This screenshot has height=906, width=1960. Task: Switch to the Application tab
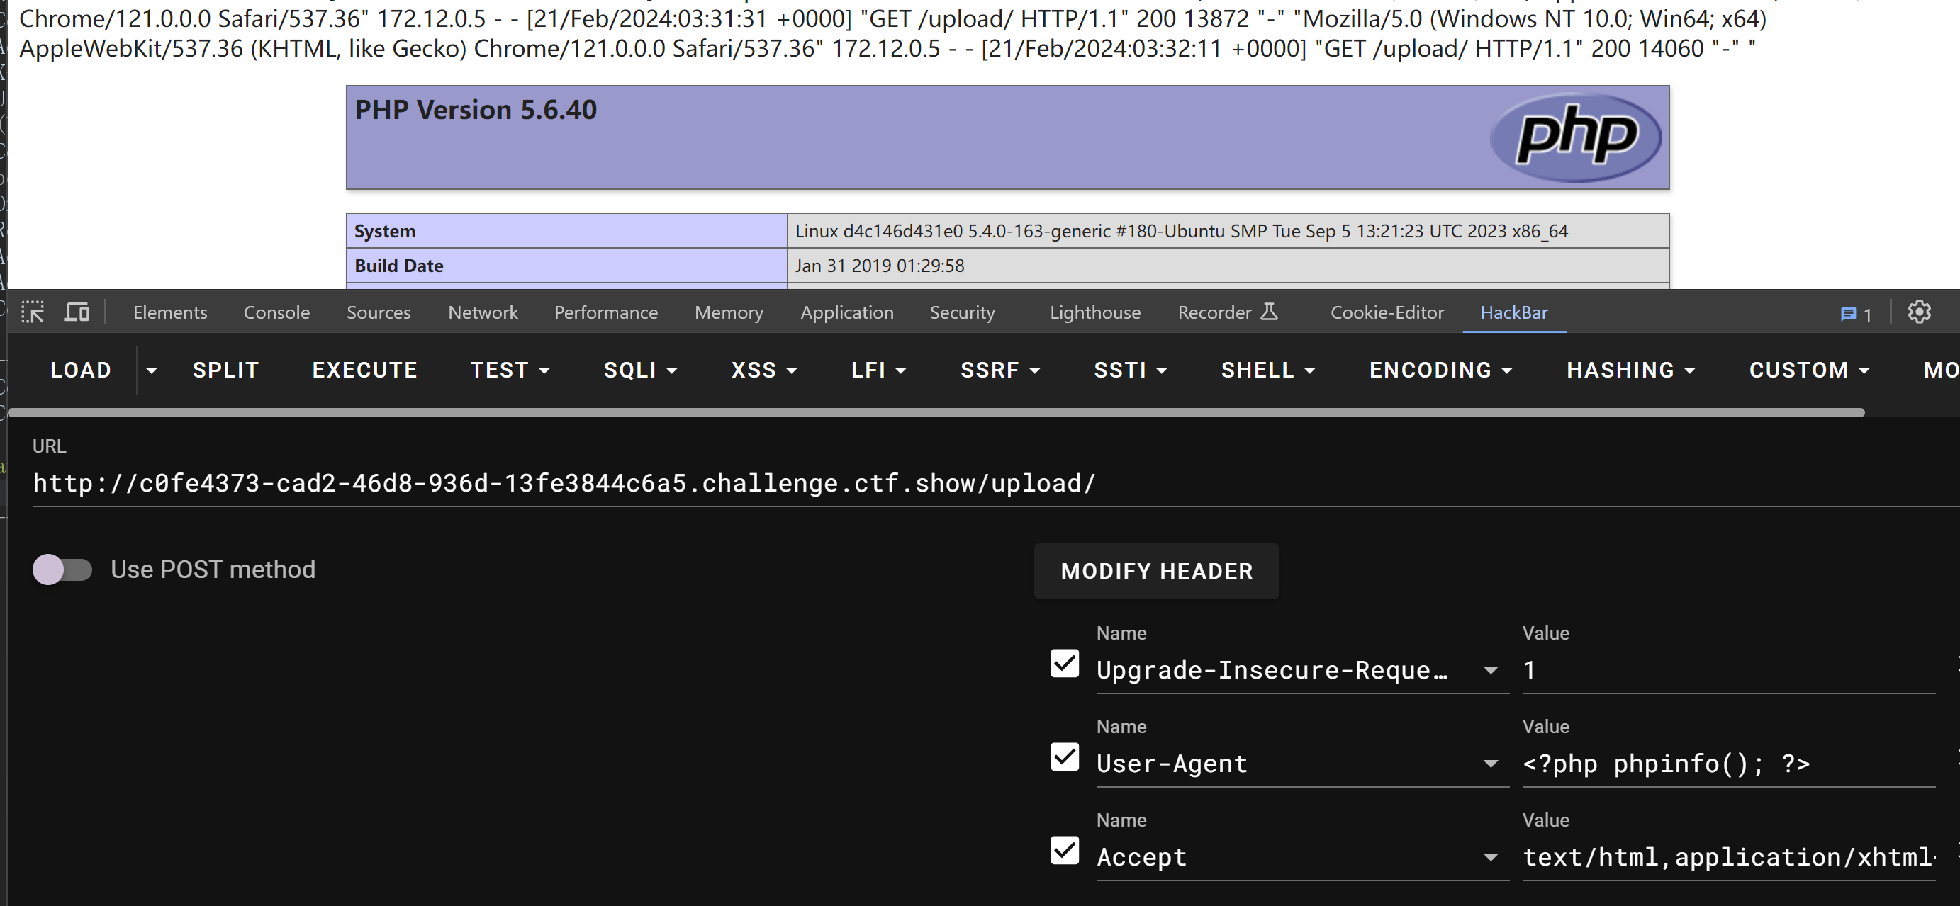(x=847, y=312)
